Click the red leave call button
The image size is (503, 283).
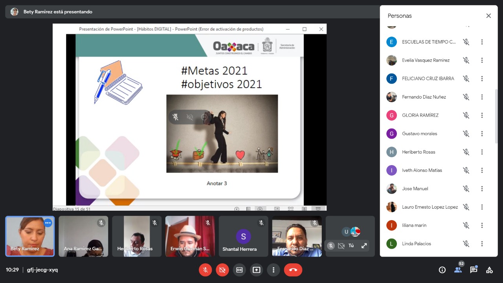pyautogui.click(x=293, y=270)
